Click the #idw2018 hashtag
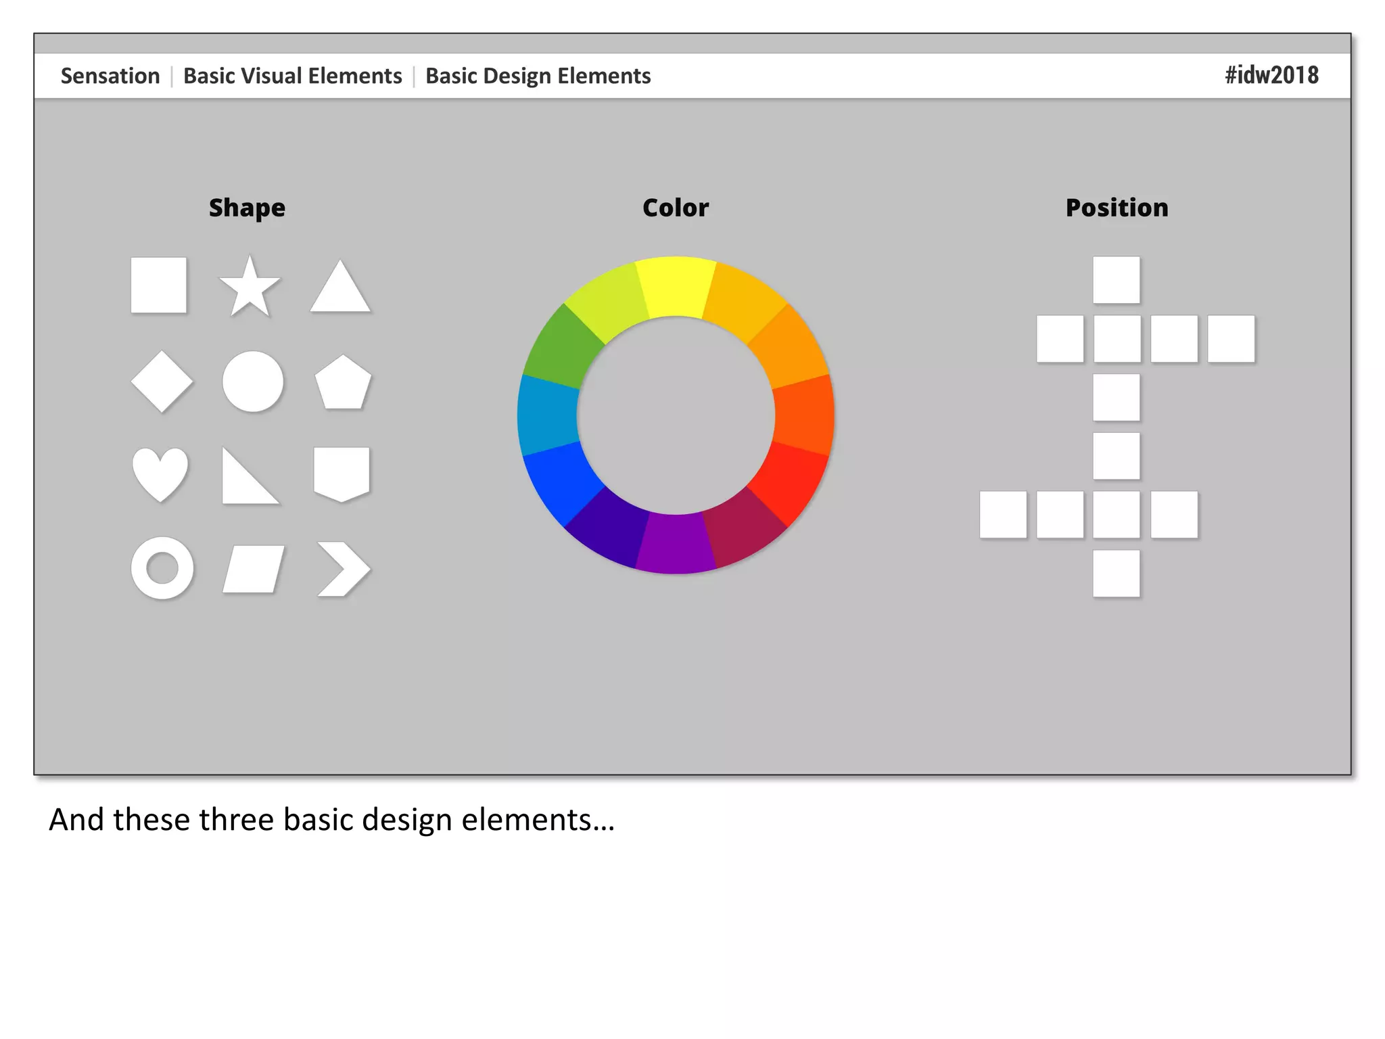 point(1271,75)
